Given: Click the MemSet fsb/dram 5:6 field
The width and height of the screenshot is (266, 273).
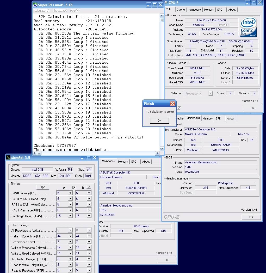Looking at the screenshot, I should 70,170.
